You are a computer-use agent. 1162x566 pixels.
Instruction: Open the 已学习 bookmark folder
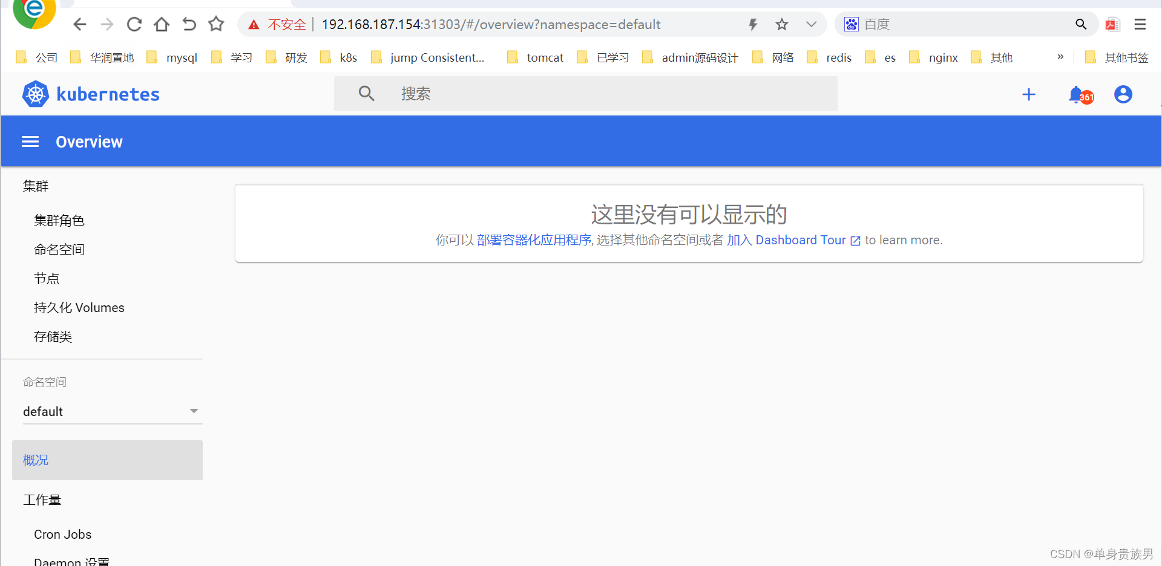(603, 57)
